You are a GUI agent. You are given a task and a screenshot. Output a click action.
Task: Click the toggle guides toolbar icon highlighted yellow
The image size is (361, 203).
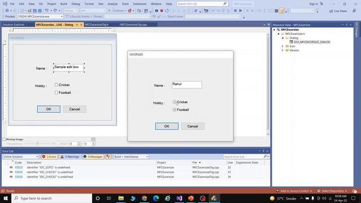282,11
